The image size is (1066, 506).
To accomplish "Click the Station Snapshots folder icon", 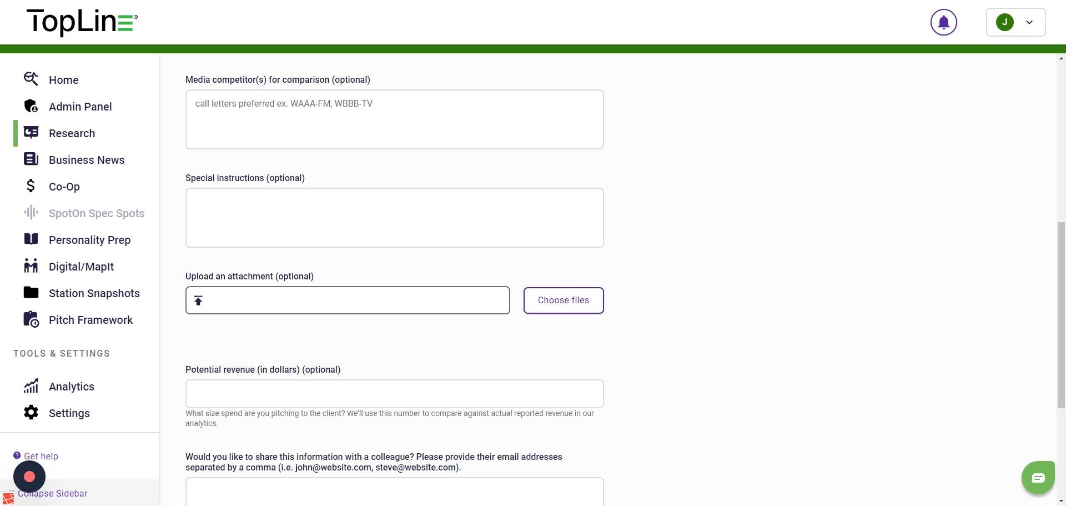I will [31, 293].
